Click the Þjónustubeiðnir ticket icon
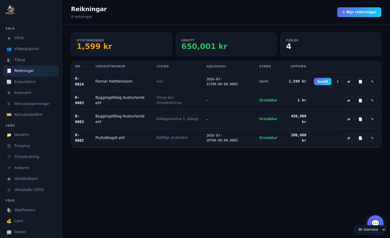The image size is (390, 238). click(x=9, y=115)
